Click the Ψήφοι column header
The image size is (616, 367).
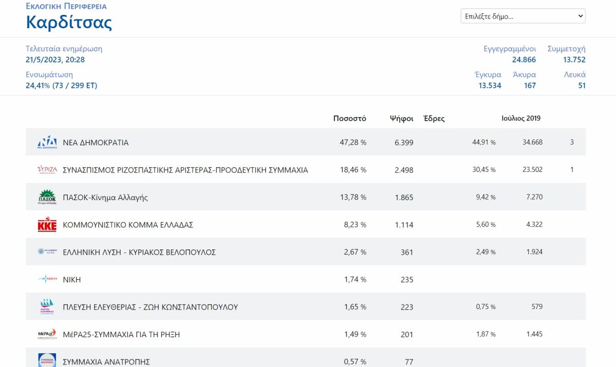coord(401,118)
